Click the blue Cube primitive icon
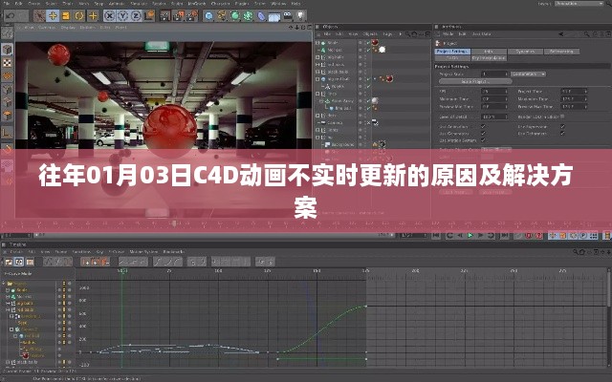The width and height of the screenshot is (612, 382). pos(209,16)
